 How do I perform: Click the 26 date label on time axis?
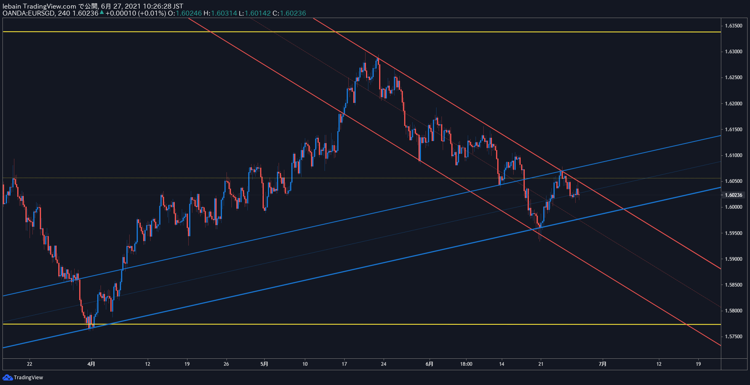226,364
